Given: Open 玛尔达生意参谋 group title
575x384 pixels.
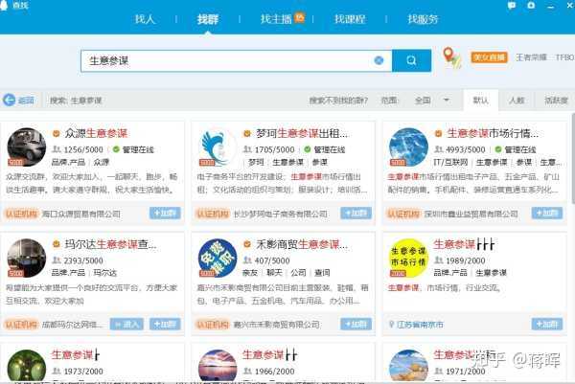Looking at the screenshot, I should tap(110, 244).
